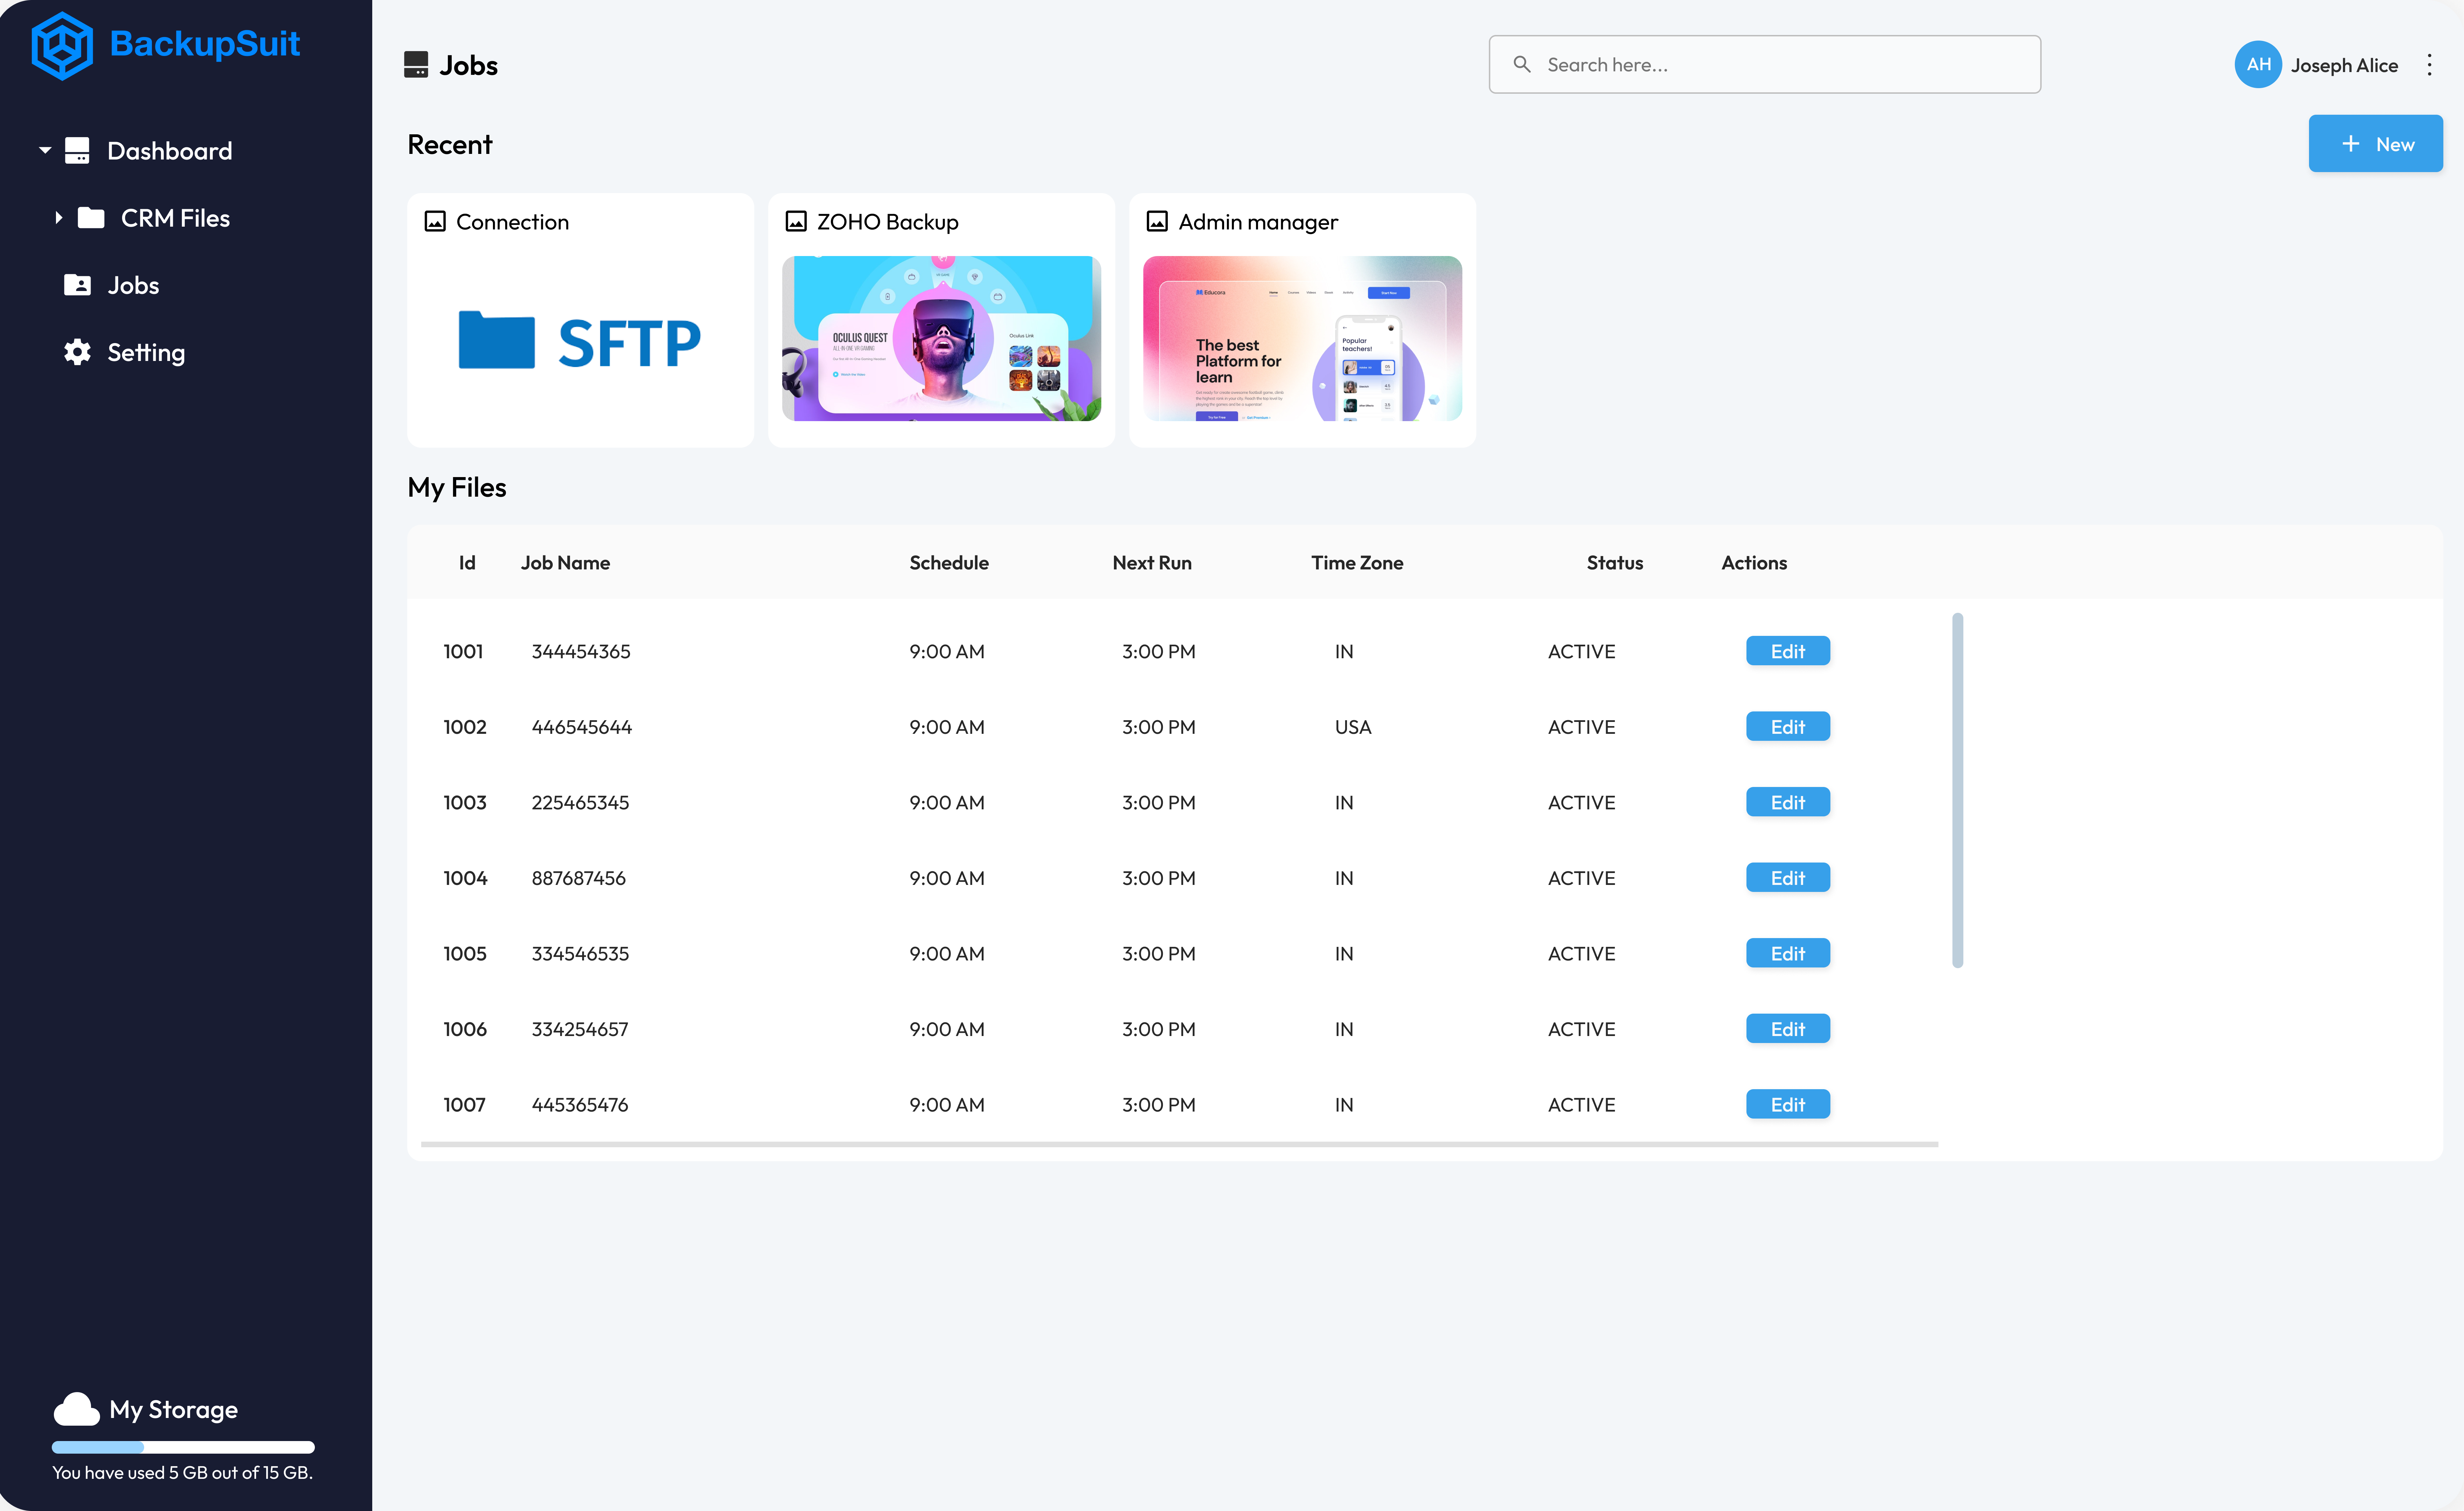
Task: Click the AH user avatar
Action: [x=2257, y=65]
